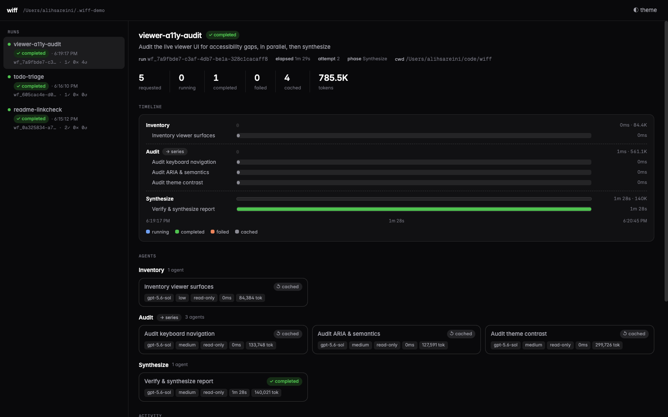Click completed badge on Verify & synthesize report card

[x=284, y=382]
